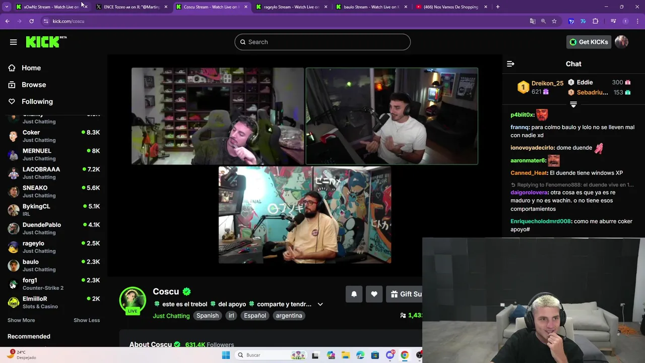Open Discord from the taskbar

point(390,355)
